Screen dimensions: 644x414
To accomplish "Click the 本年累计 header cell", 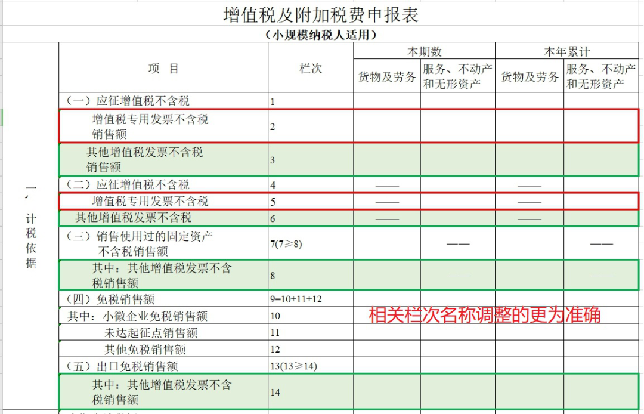I will click(x=567, y=51).
